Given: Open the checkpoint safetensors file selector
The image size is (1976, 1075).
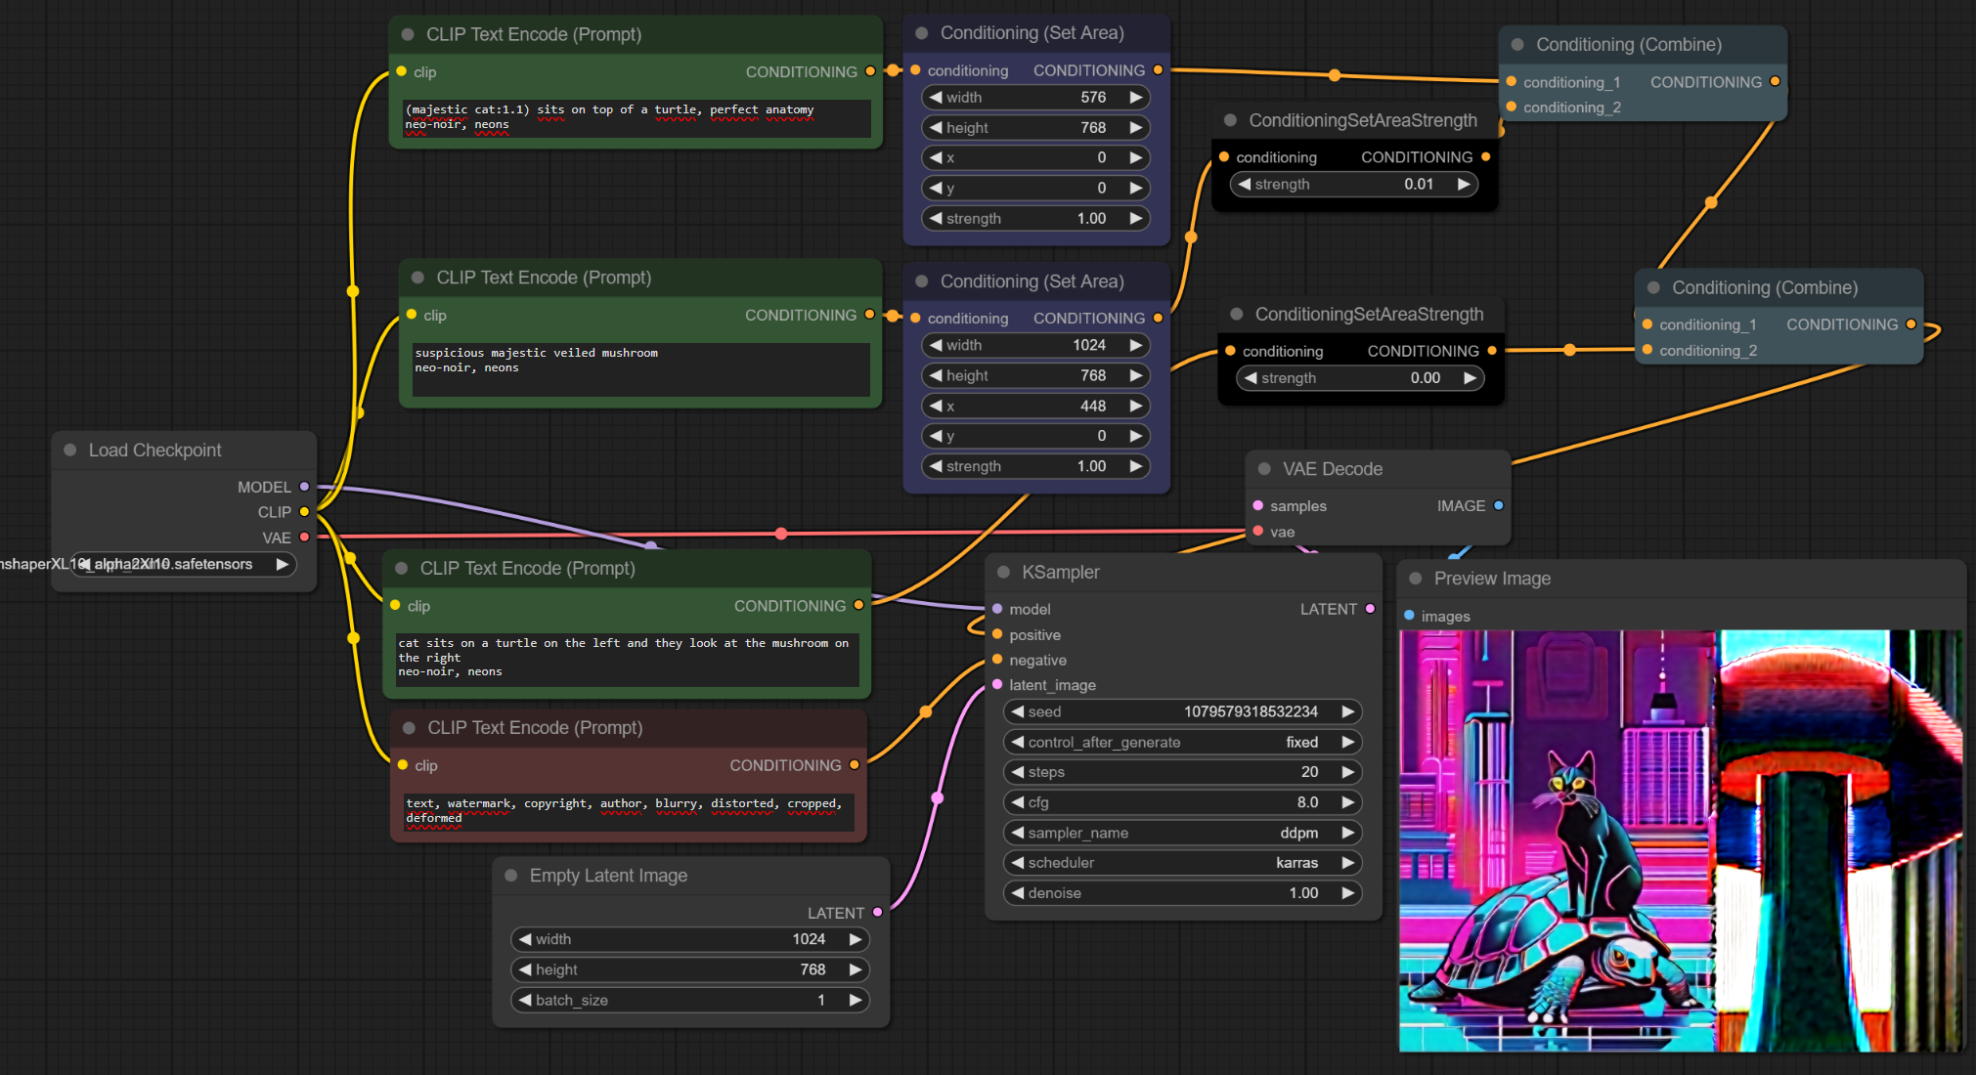Looking at the screenshot, I should point(184,564).
